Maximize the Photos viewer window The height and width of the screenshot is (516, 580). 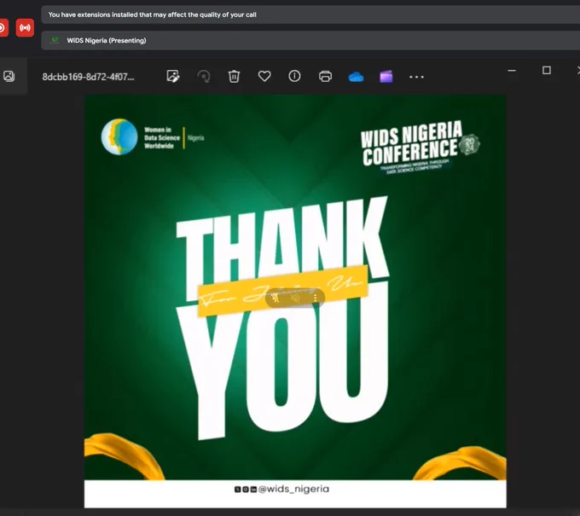(547, 70)
